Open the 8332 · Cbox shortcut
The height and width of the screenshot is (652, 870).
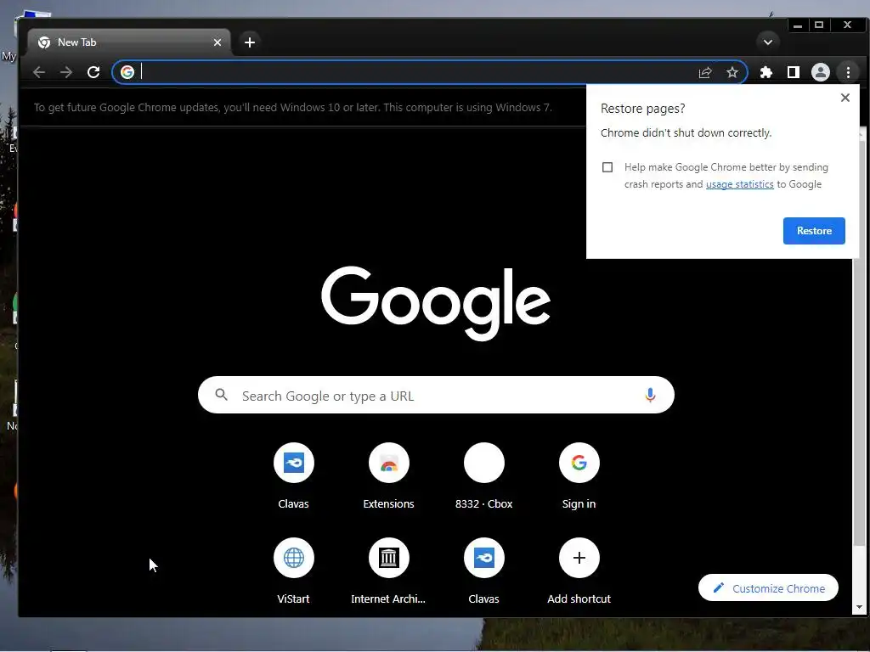(483, 475)
